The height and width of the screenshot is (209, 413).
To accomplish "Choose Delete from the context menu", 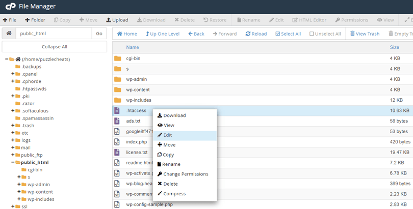I will point(185,184).
